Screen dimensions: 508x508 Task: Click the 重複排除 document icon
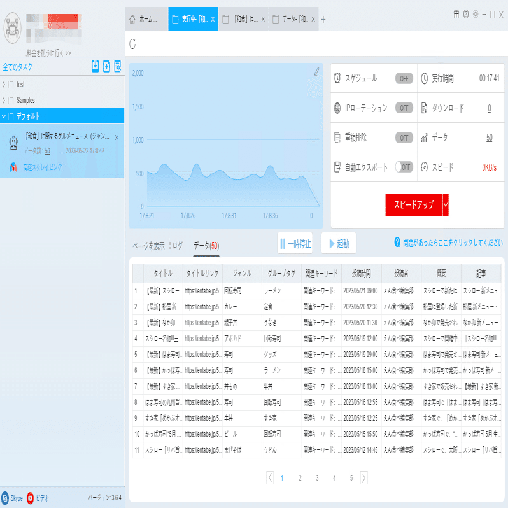pos(337,138)
